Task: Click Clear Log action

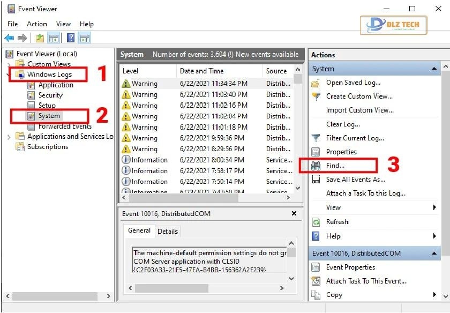Action: click(x=343, y=124)
